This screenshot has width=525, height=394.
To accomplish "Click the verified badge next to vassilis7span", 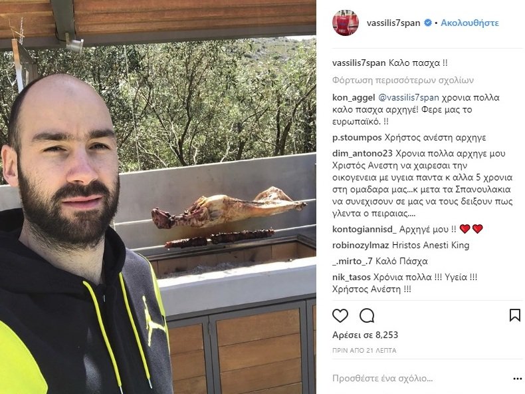I will tap(427, 23).
